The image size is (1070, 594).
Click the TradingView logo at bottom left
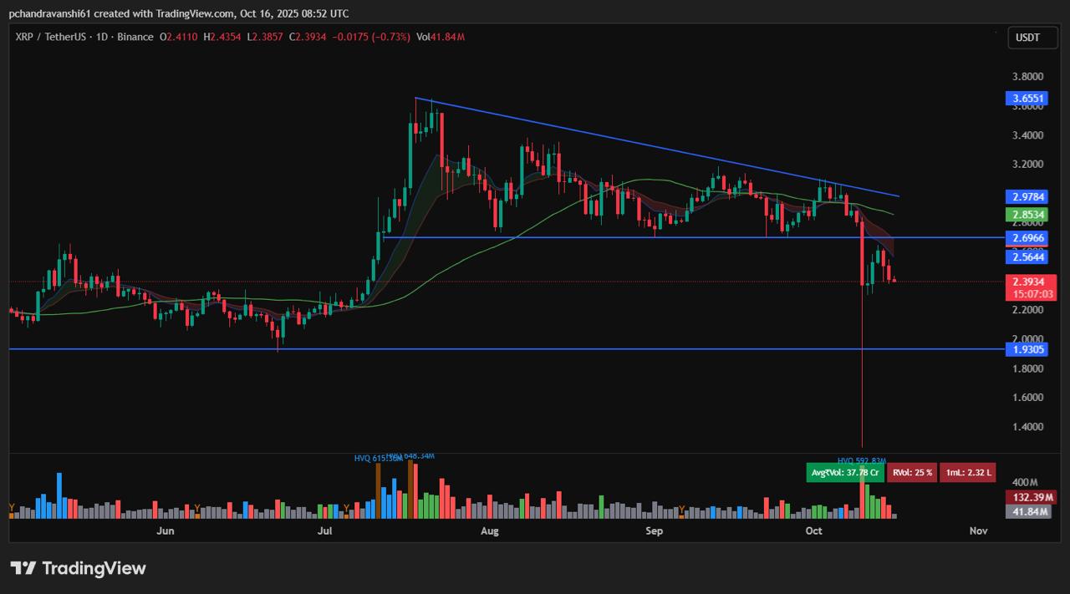78,568
